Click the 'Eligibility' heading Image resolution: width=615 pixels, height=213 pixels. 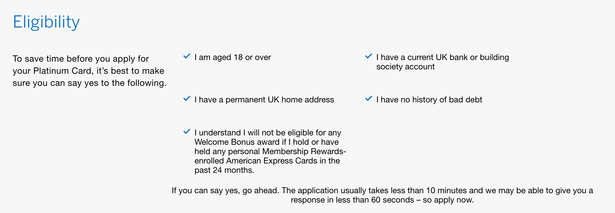tap(46, 22)
